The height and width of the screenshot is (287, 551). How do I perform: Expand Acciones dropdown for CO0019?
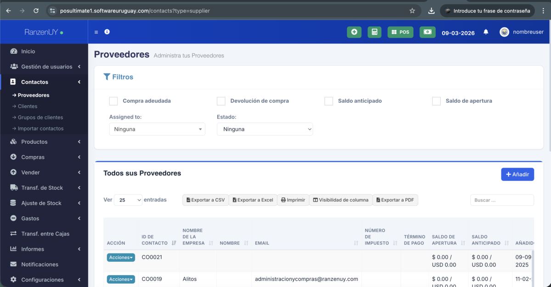pyautogui.click(x=121, y=279)
